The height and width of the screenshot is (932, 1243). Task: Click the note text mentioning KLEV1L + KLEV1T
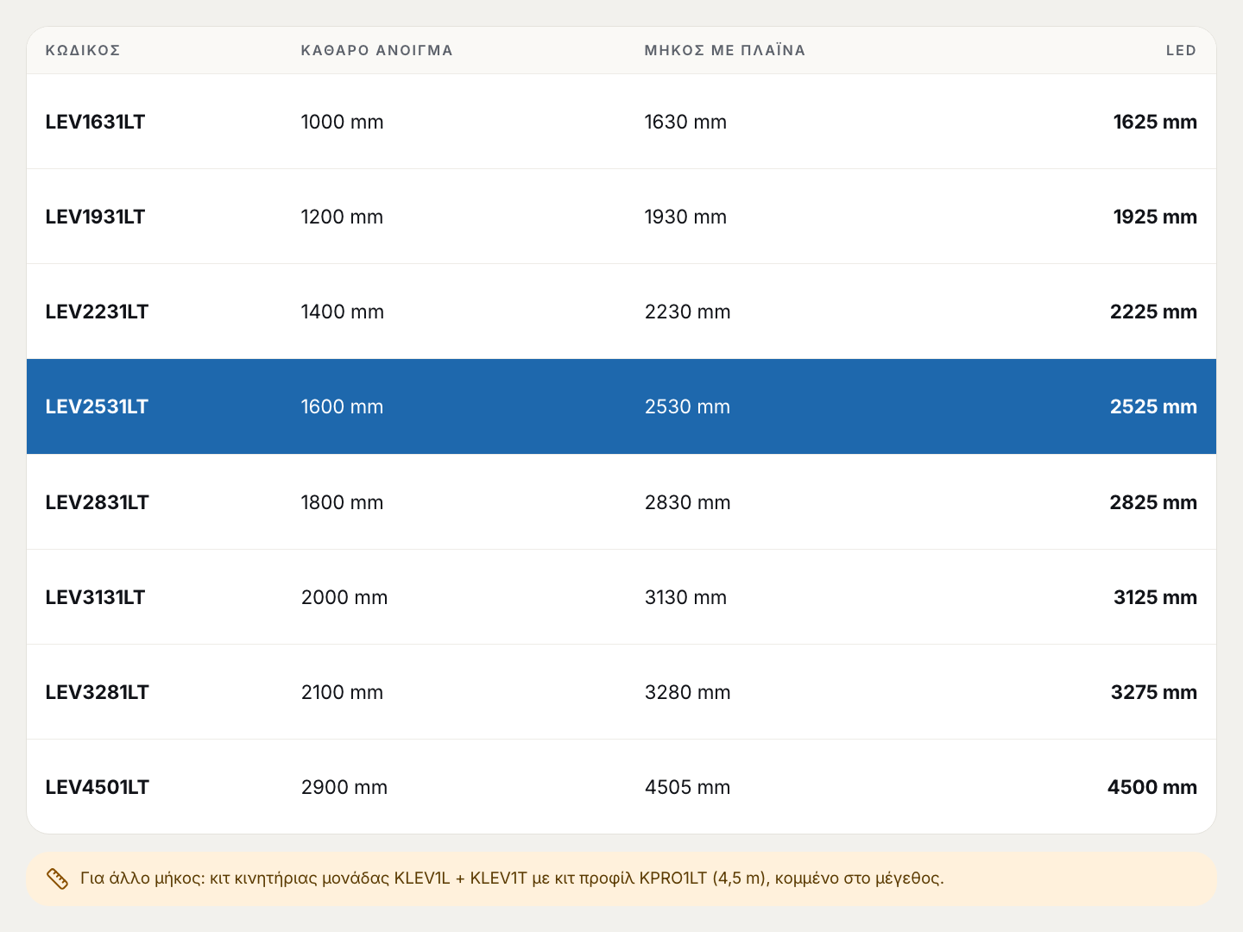(512, 878)
